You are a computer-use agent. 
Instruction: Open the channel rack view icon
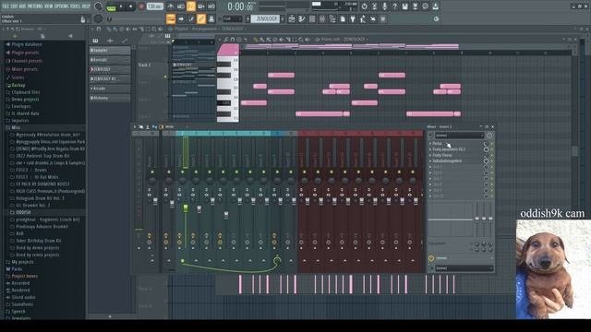(312, 18)
